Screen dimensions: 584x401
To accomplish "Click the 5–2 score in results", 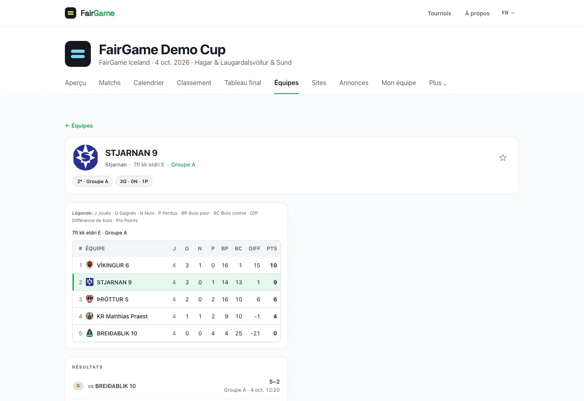I will pyautogui.click(x=275, y=382).
